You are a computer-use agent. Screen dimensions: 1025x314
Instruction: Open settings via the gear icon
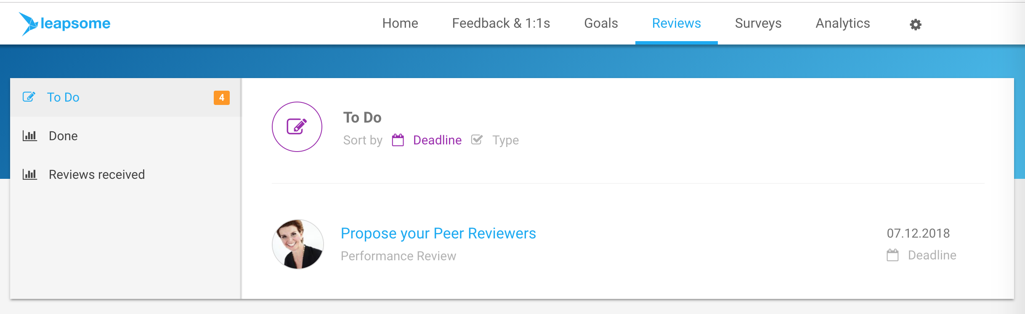916,24
